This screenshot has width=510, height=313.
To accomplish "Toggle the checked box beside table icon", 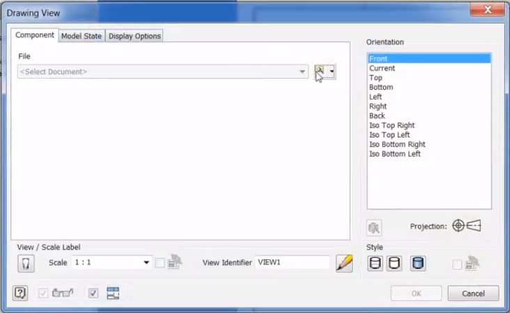I will pos(93,293).
